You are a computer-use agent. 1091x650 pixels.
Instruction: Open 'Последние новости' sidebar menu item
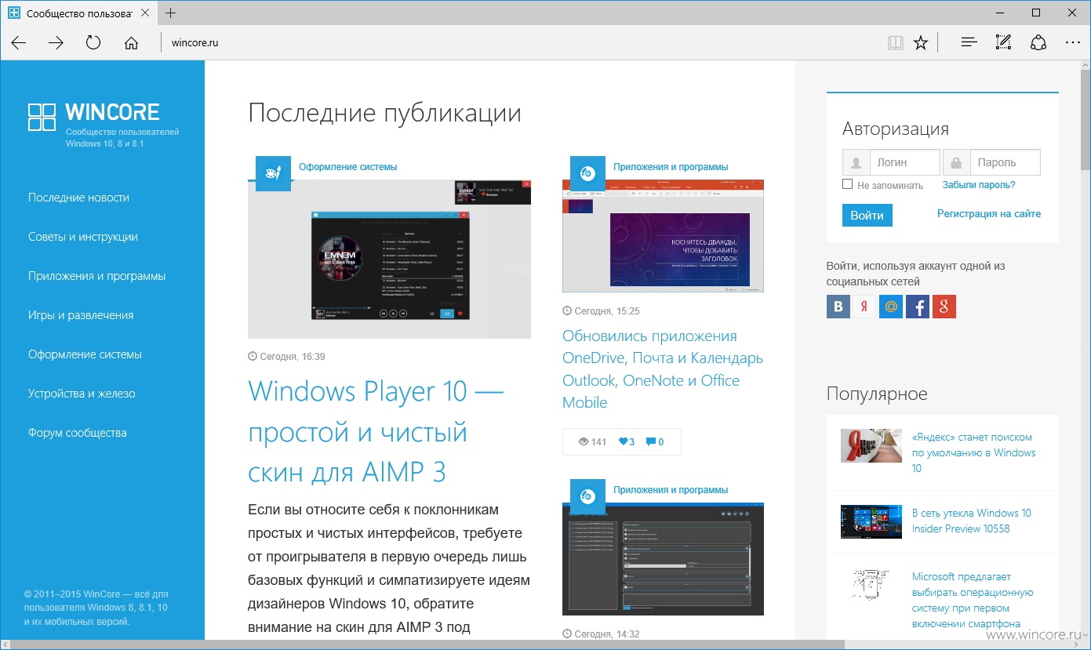click(x=78, y=198)
